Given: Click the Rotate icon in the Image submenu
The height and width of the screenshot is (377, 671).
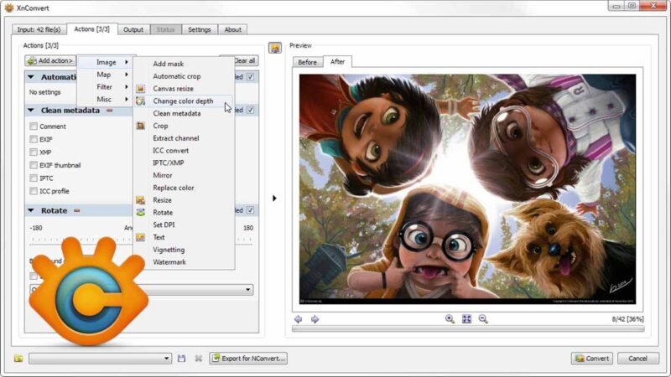Looking at the screenshot, I should 140,213.
